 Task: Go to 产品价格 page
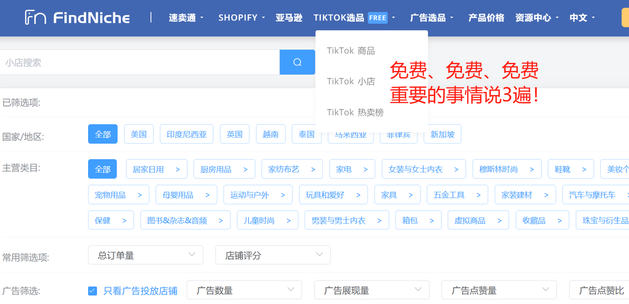click(486, 18)
